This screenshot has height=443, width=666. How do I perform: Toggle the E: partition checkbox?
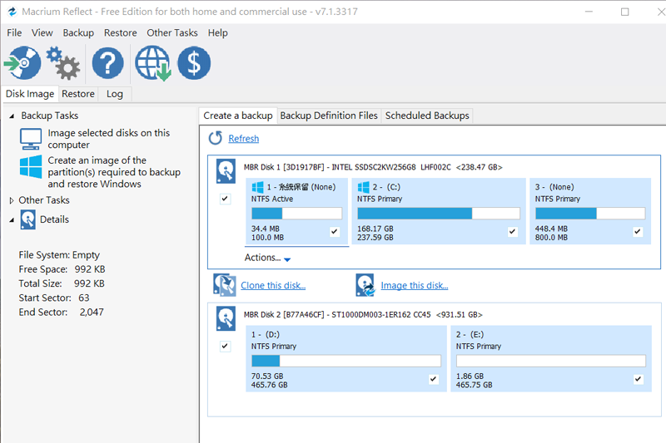pyautogui.click(x=638, y=379)
